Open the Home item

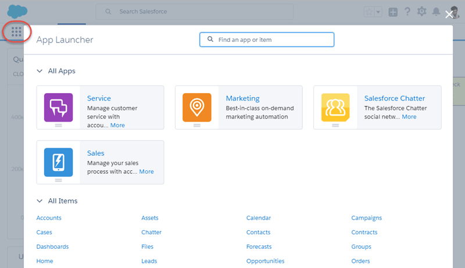click(45, 261)
